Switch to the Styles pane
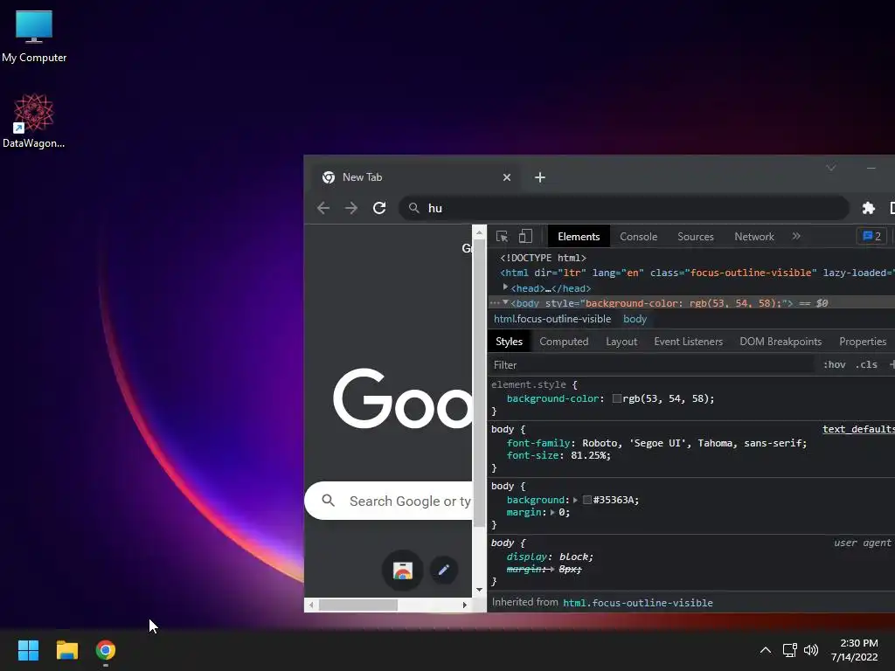The image size is (895, 671). 509,342
